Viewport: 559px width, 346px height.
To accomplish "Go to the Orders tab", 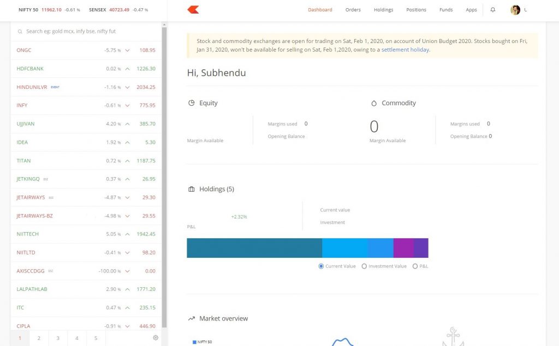I will [353, 10].
